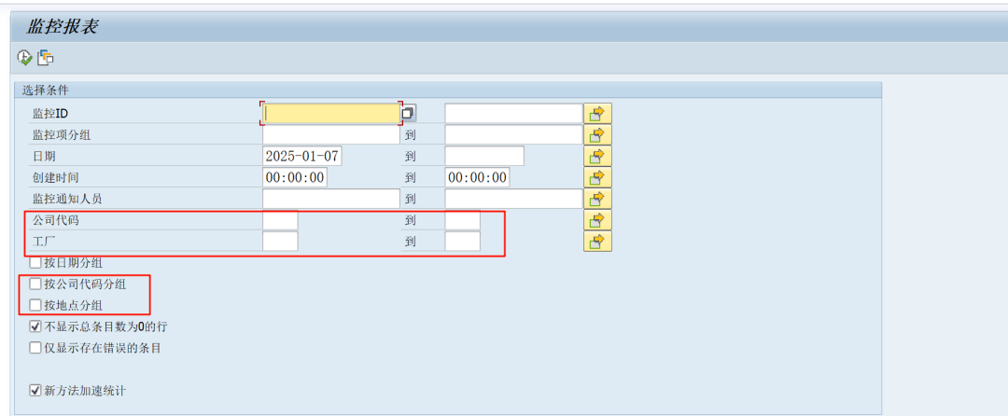Image resolution: width=1008 pixels, height=416 pixels.
Task: Click the 监控通知人员 from-value field
Action: pos(331,199)
